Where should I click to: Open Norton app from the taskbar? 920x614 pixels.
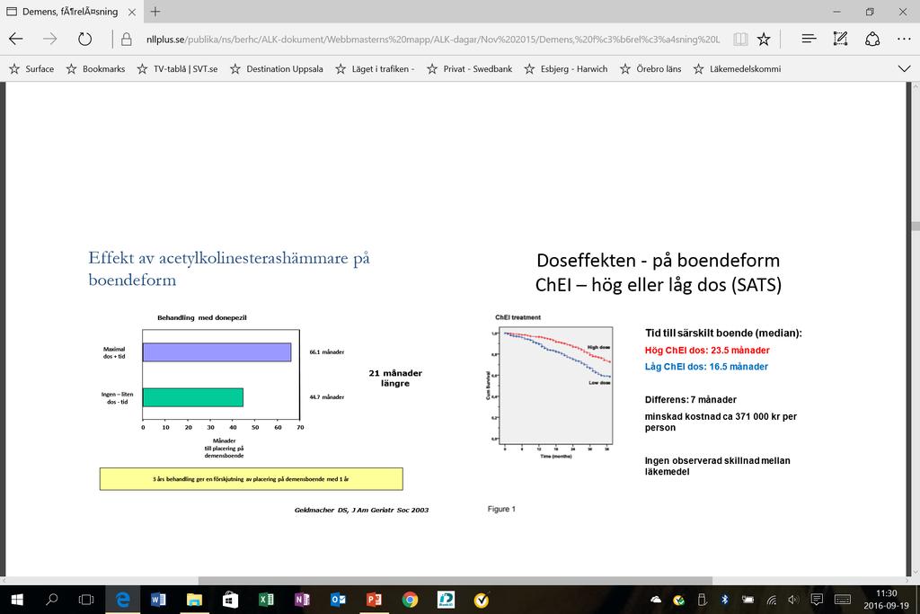482,600
